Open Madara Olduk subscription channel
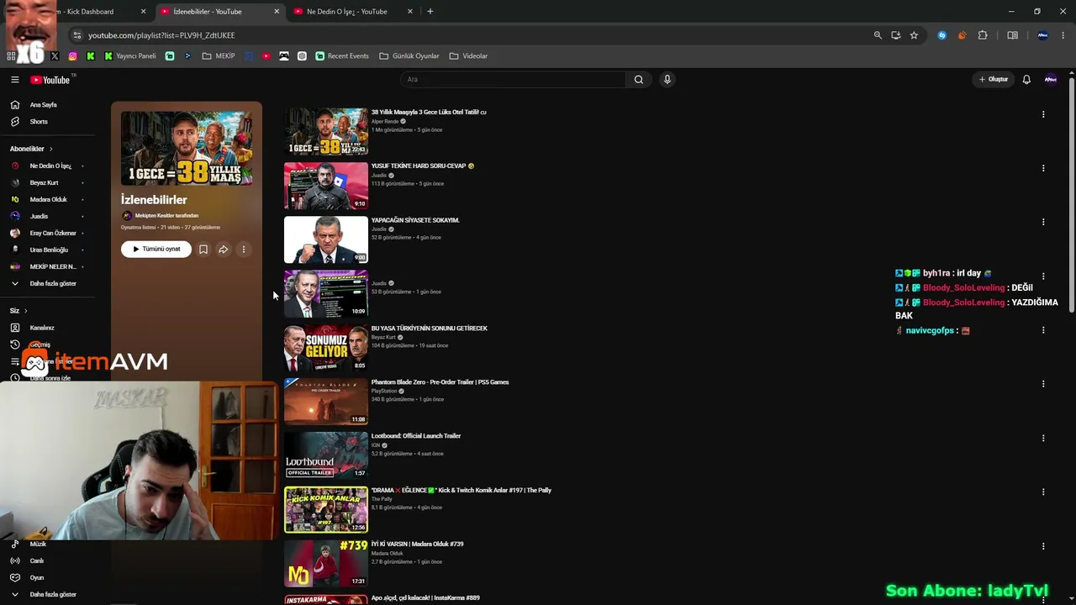1076x605 pixels. 48,199
